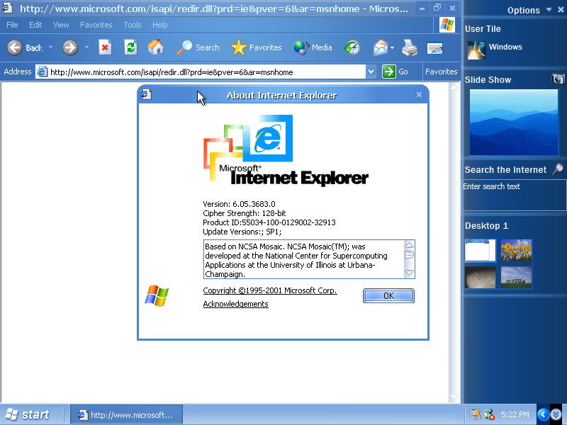Viewport: 567px width, 425px height.
Task: Click the Windows flag logo in About dialog
Action: point(157,295)
